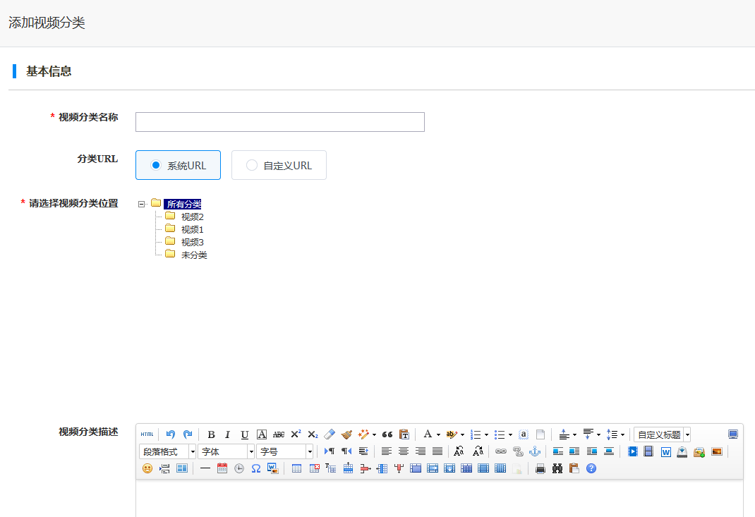The image size is (755, 517).
Task: Open editor help via question mark icon
Action: (591, 468)
